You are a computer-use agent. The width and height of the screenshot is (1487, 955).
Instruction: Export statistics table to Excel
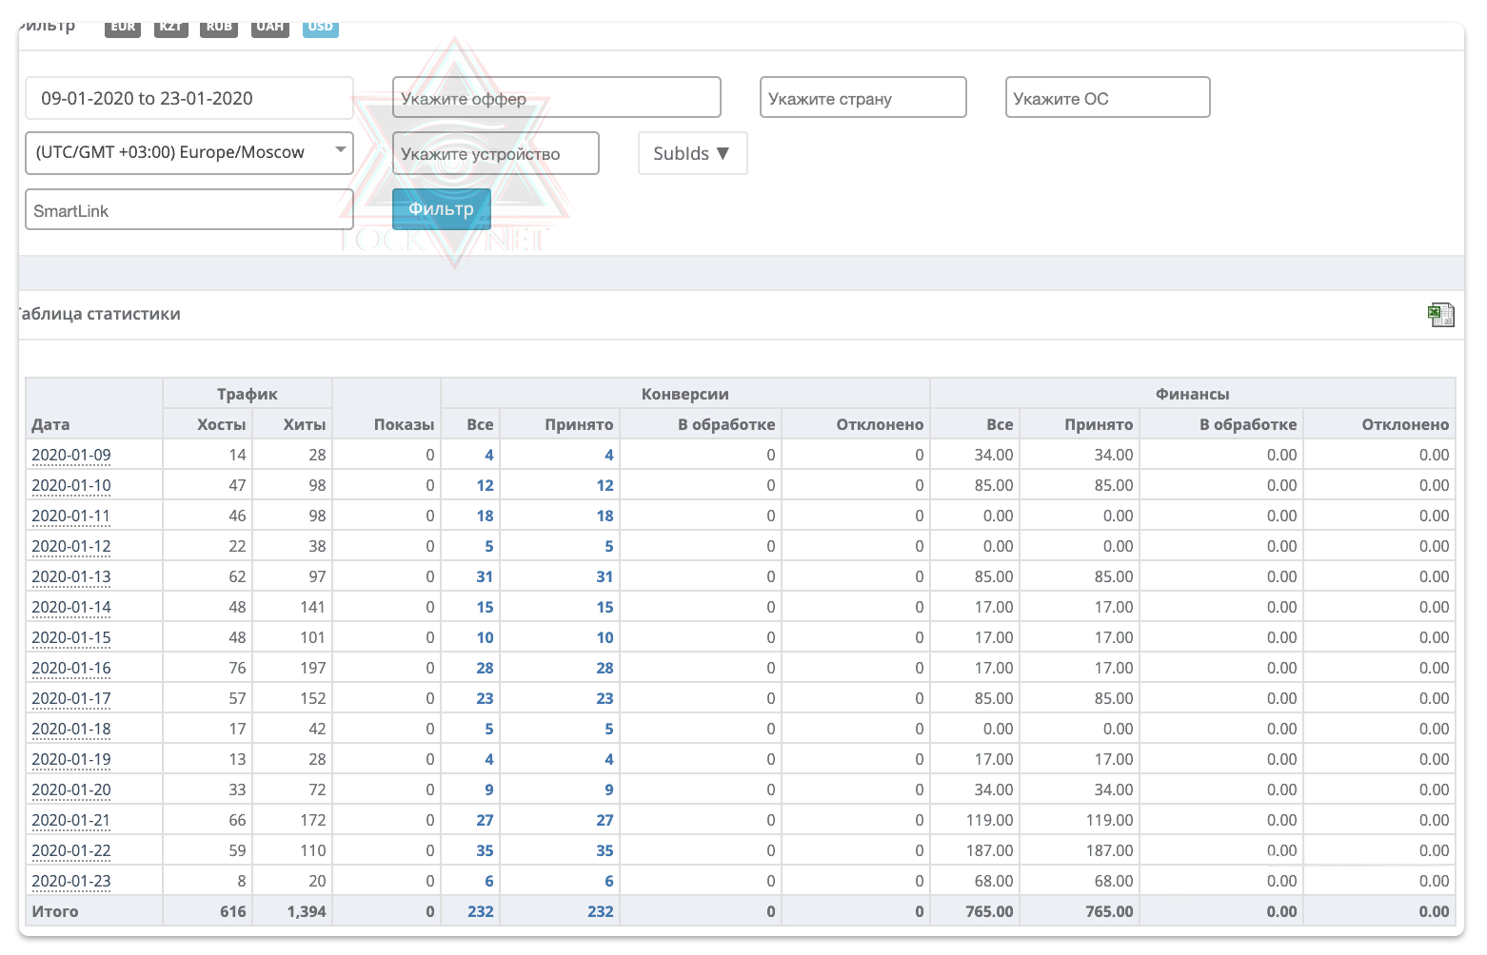coord(1440,315)
